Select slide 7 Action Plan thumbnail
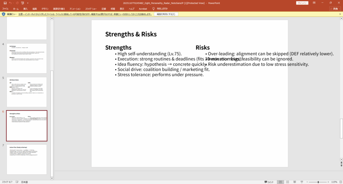 [x=26, y=159]
